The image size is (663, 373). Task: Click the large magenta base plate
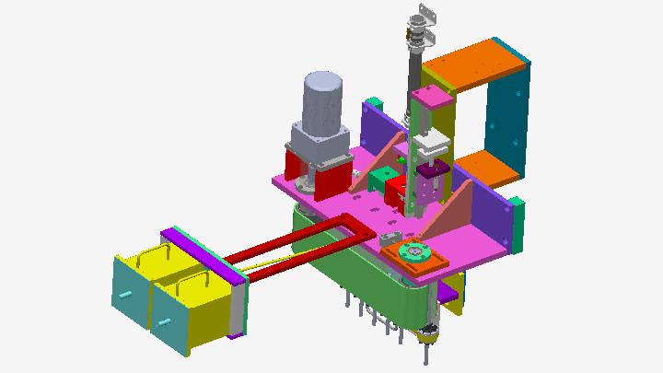479,238
